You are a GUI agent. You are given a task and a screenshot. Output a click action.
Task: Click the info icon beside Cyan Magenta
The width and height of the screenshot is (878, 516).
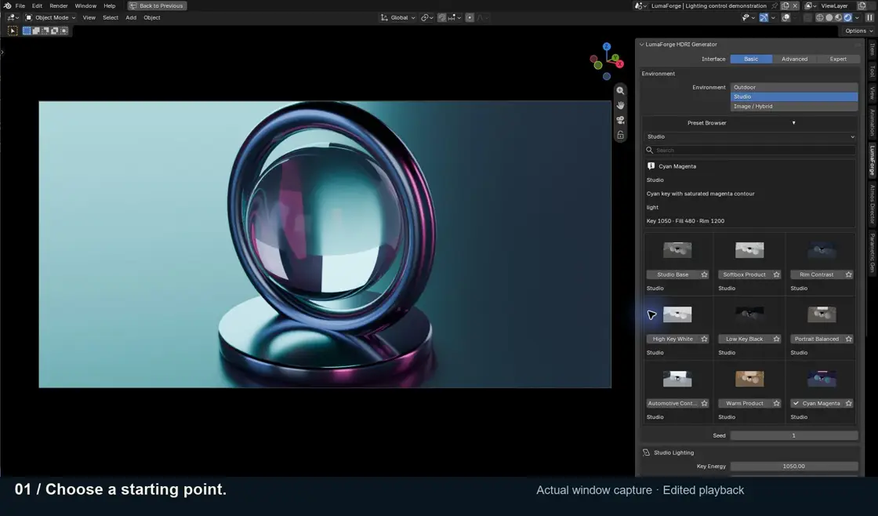point(651,165)
